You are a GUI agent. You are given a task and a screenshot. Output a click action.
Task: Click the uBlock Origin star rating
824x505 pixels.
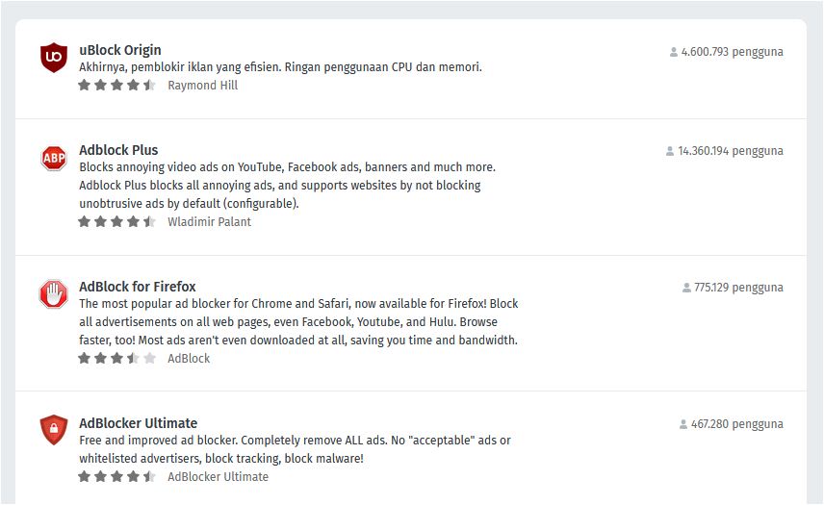116,86
